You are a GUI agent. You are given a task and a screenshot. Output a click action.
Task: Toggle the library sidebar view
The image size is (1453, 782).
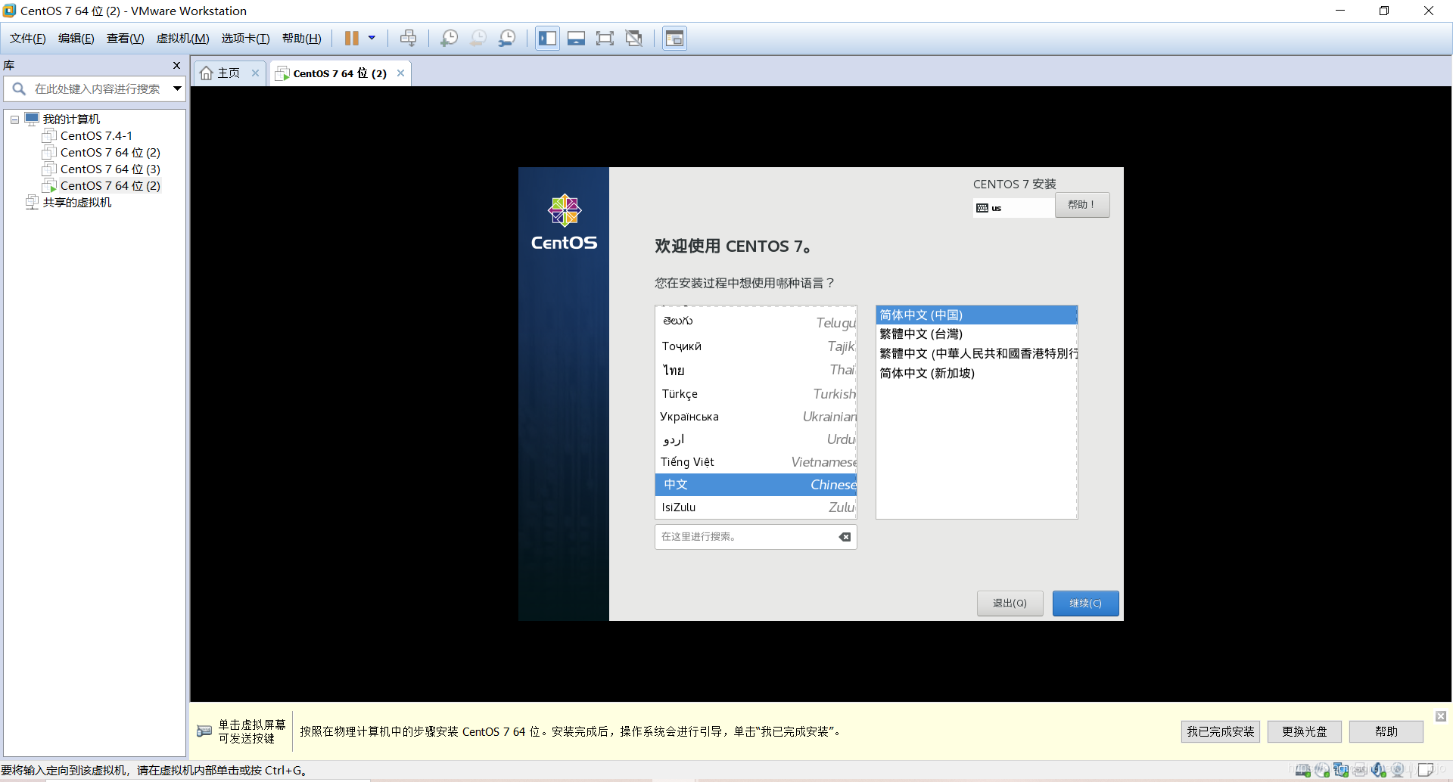pos(547,38)
